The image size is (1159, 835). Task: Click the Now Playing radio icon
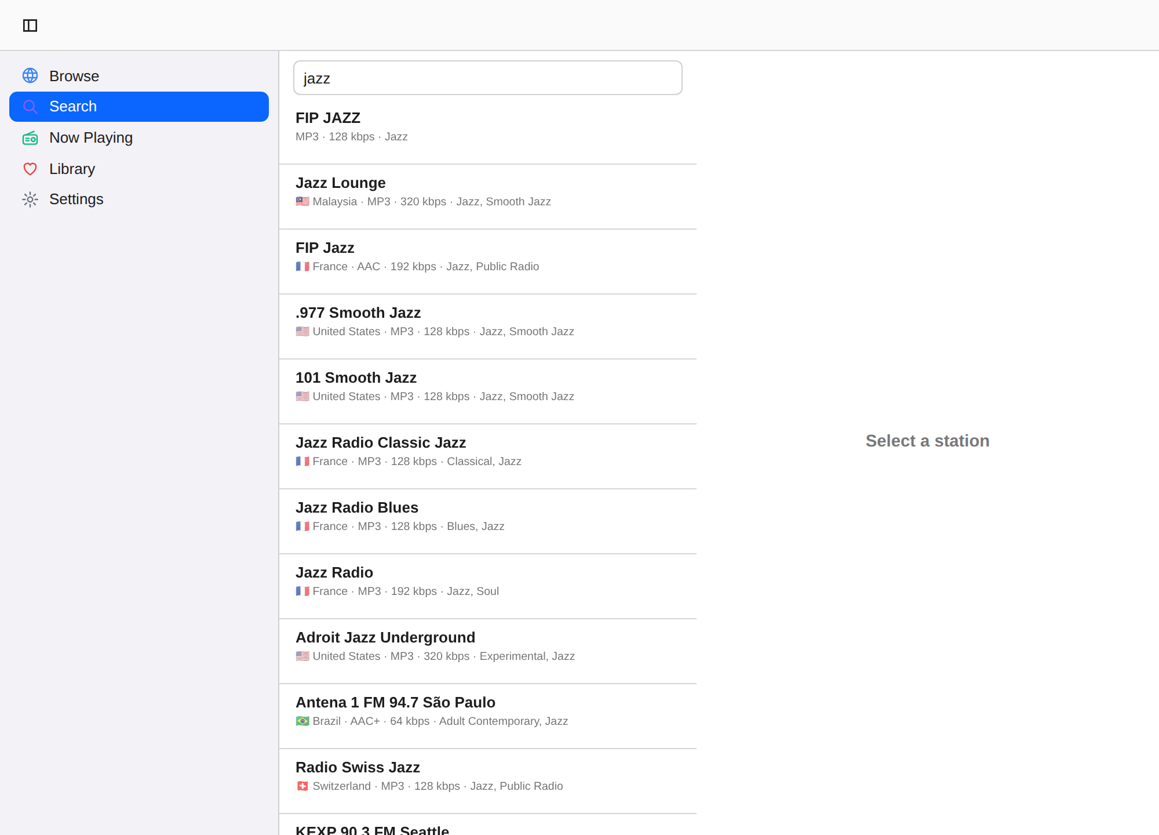coord(30,138)
